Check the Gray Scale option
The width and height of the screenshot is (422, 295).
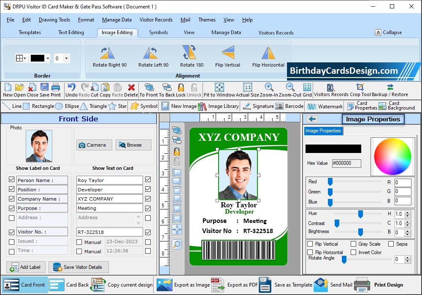point(353,244)
